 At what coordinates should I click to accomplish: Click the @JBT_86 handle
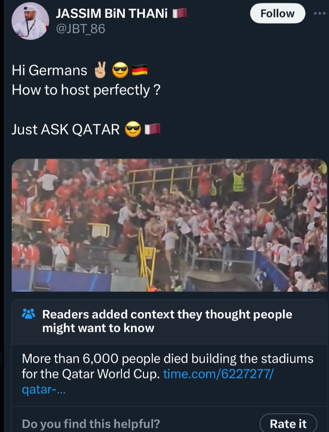[81, 29]
